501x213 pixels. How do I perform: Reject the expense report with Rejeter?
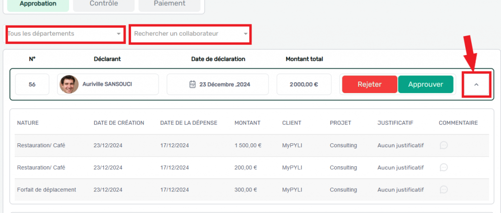click(370, 84)
